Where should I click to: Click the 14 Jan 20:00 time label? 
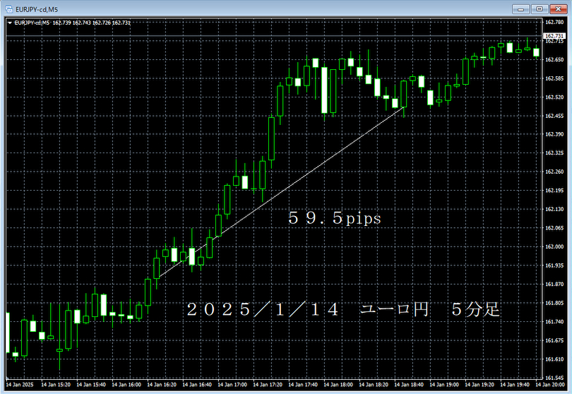click(x=550, y=385)
